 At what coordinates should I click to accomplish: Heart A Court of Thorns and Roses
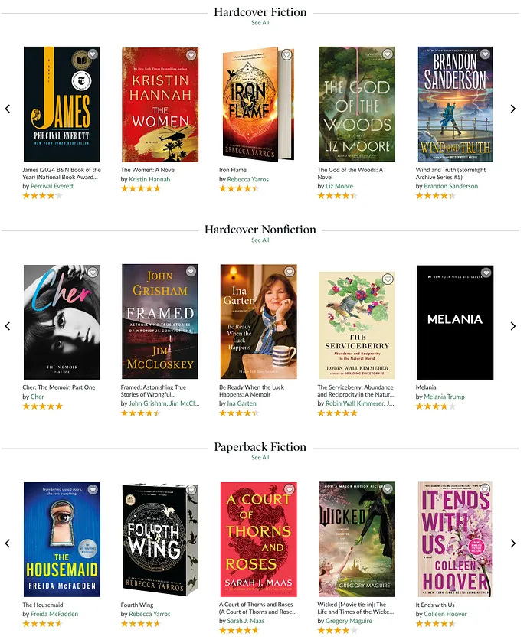point(290,489)
